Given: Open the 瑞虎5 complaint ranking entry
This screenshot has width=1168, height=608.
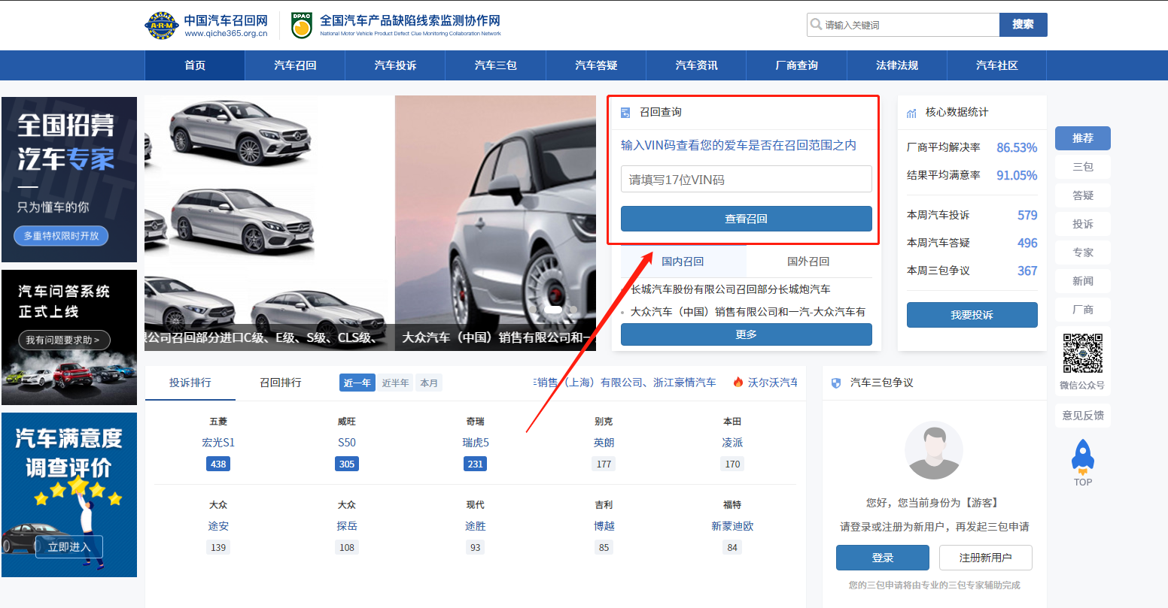Looking at the screenshot, I should (476, 443).
